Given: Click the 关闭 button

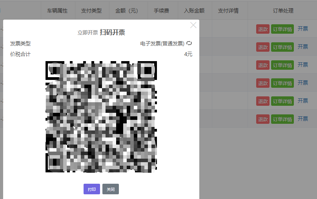Looking at the screenshot, I should click(x=111, y=189).
